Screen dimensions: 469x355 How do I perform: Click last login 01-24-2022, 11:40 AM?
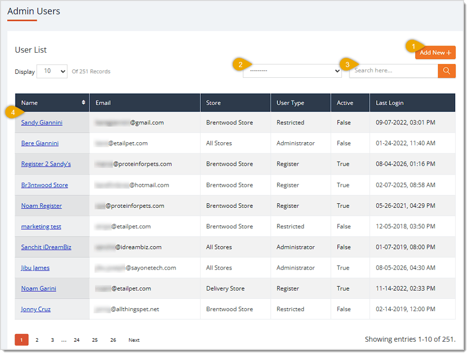coord(405,143)
